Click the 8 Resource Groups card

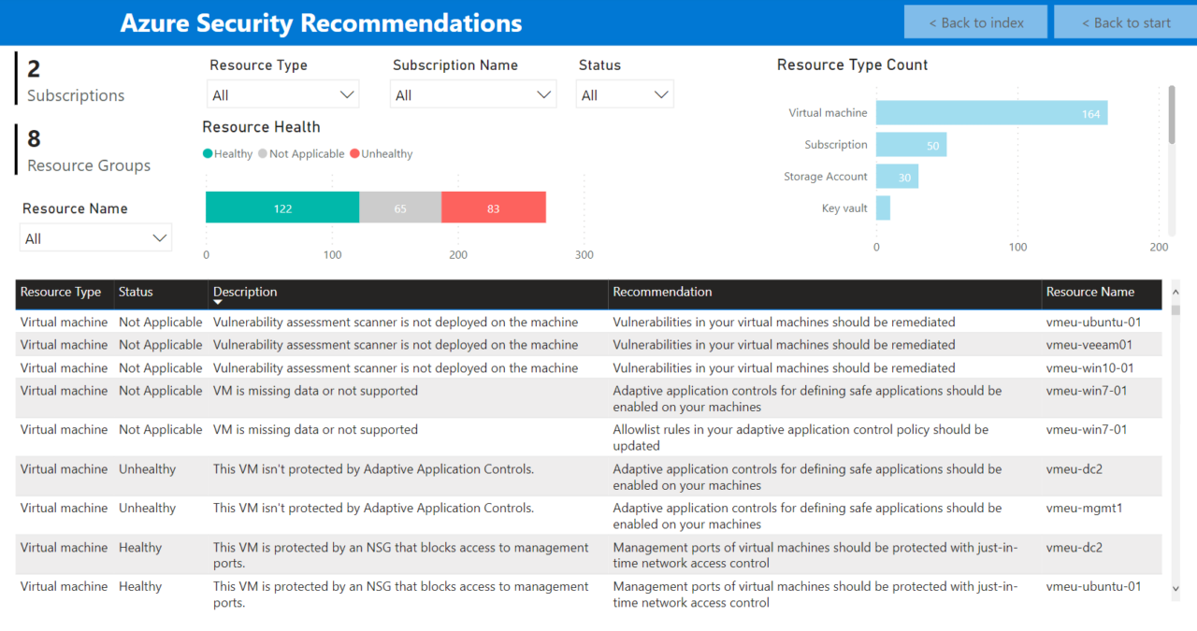tap(88, 151)
